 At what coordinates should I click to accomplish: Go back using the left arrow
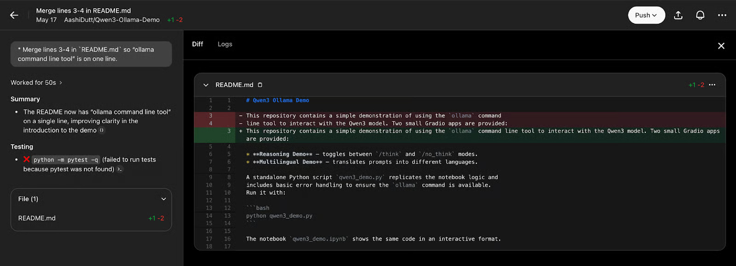click(x=14, y=15)
